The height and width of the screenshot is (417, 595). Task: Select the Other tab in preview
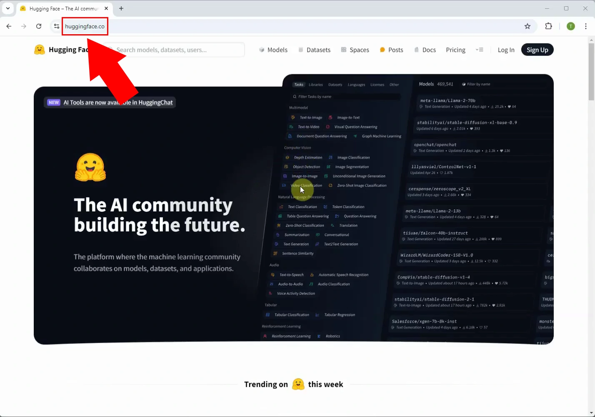[394, 85]
